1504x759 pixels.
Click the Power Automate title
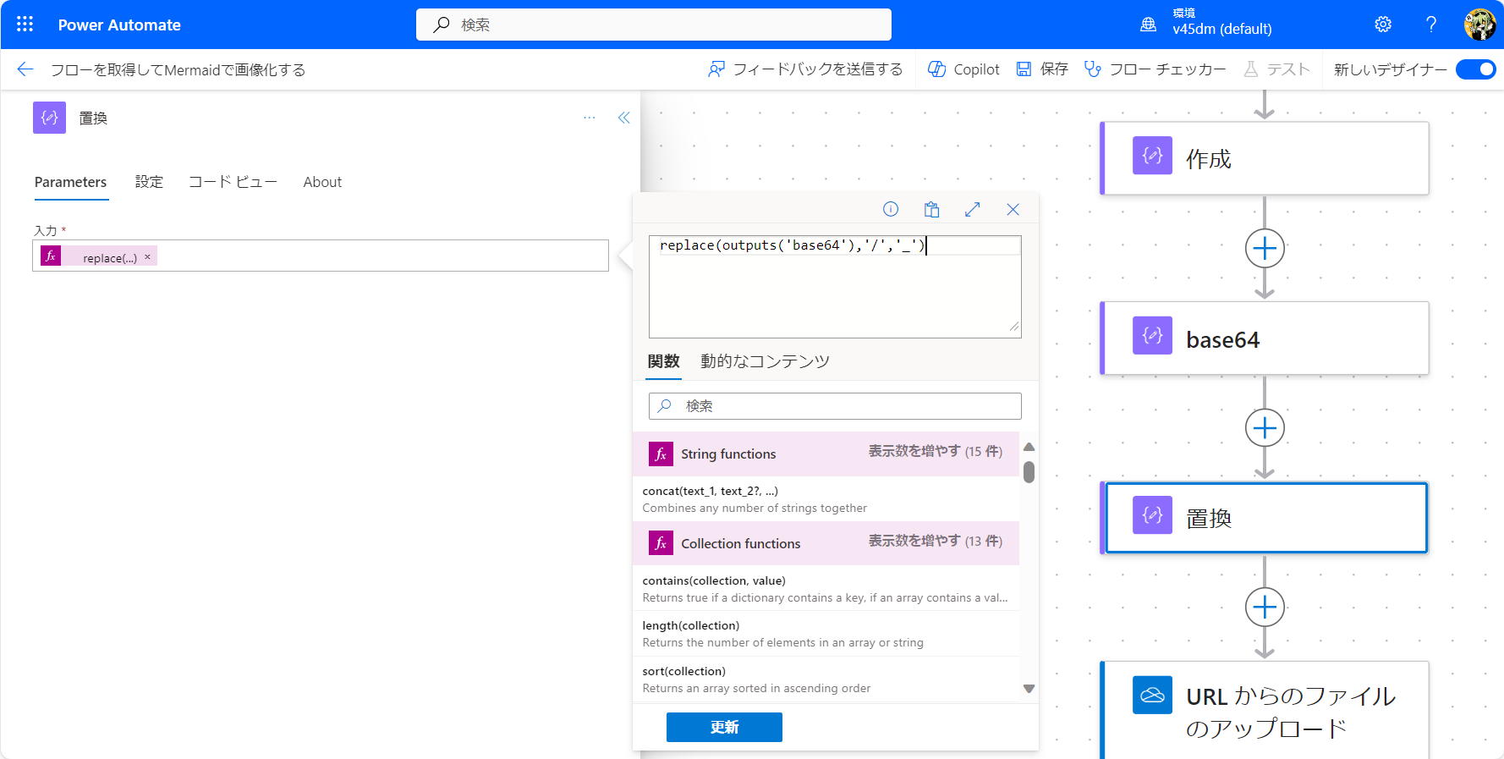click(x=119, y=25)
